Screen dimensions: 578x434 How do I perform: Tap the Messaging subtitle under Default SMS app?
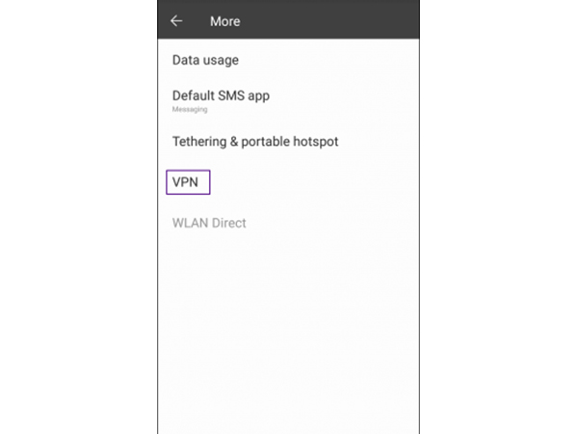(190, 109)
